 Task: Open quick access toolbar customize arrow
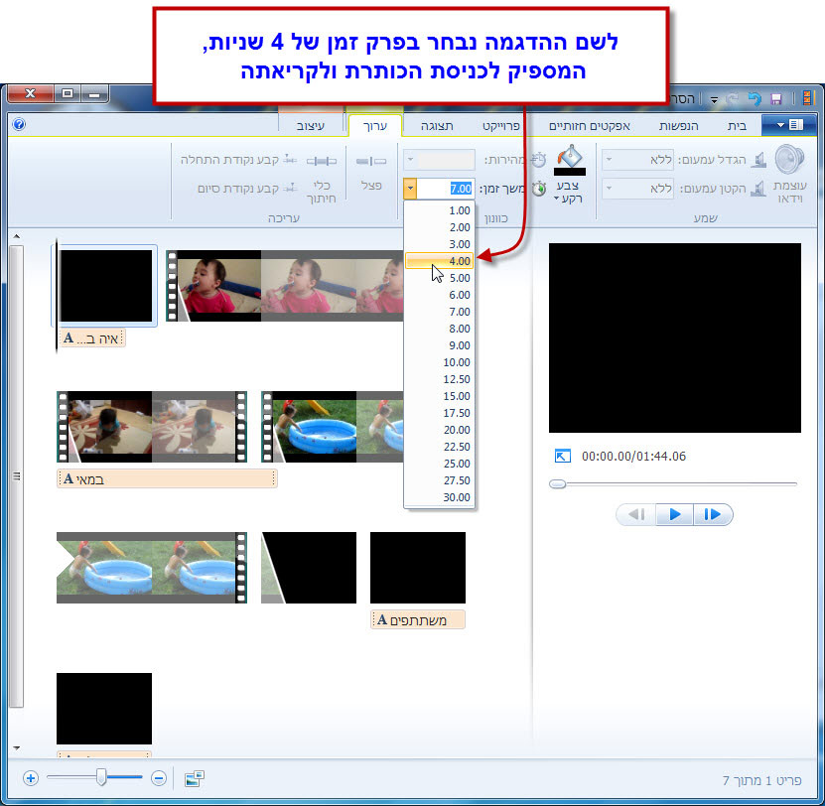[x=714, y=99]
